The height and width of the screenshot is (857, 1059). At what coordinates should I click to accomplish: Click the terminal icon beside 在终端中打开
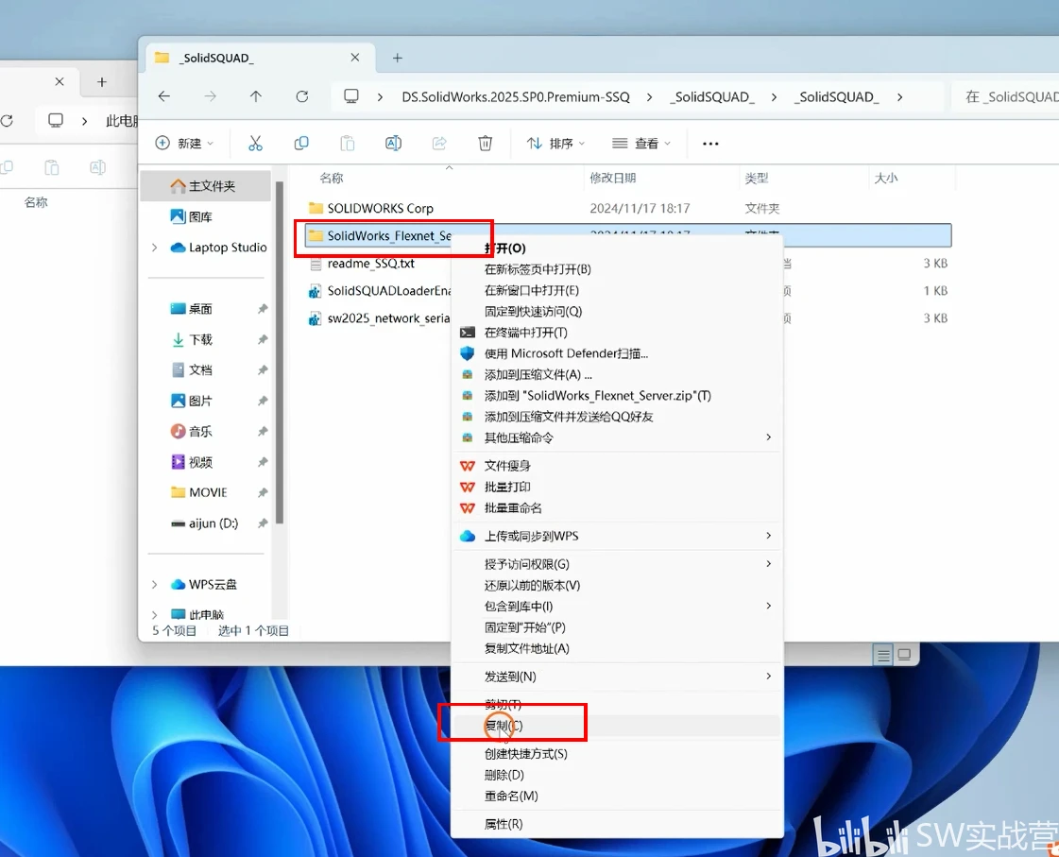(x=468, y=333)
